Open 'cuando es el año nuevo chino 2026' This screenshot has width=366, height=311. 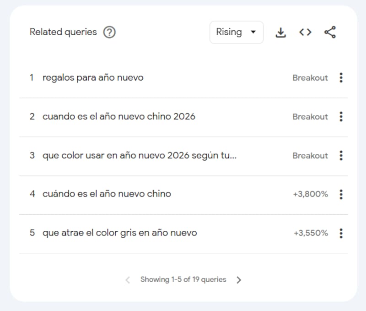[x=118, y=117]
